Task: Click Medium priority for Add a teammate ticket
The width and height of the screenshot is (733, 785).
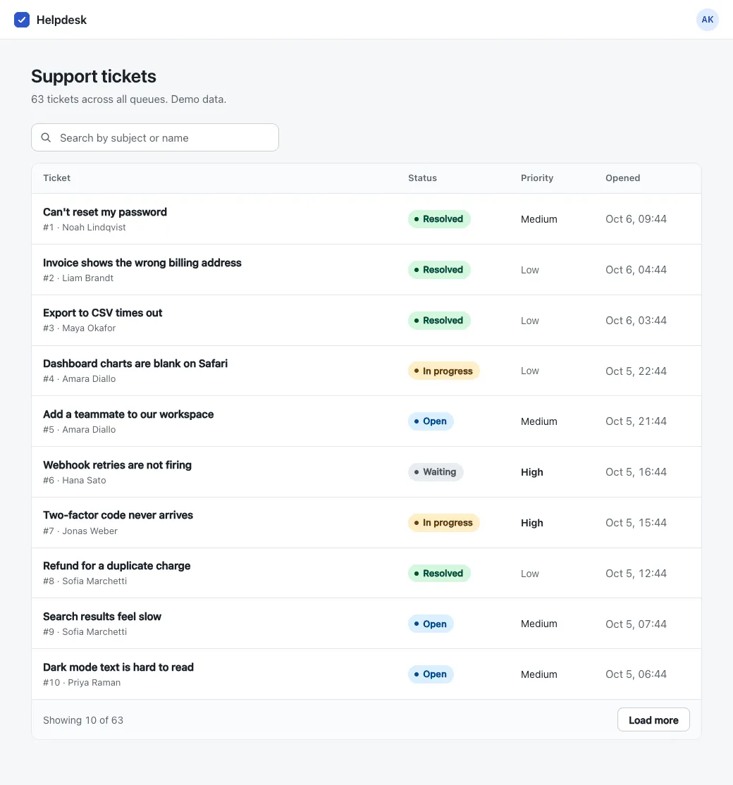Action: coord(538,421)
